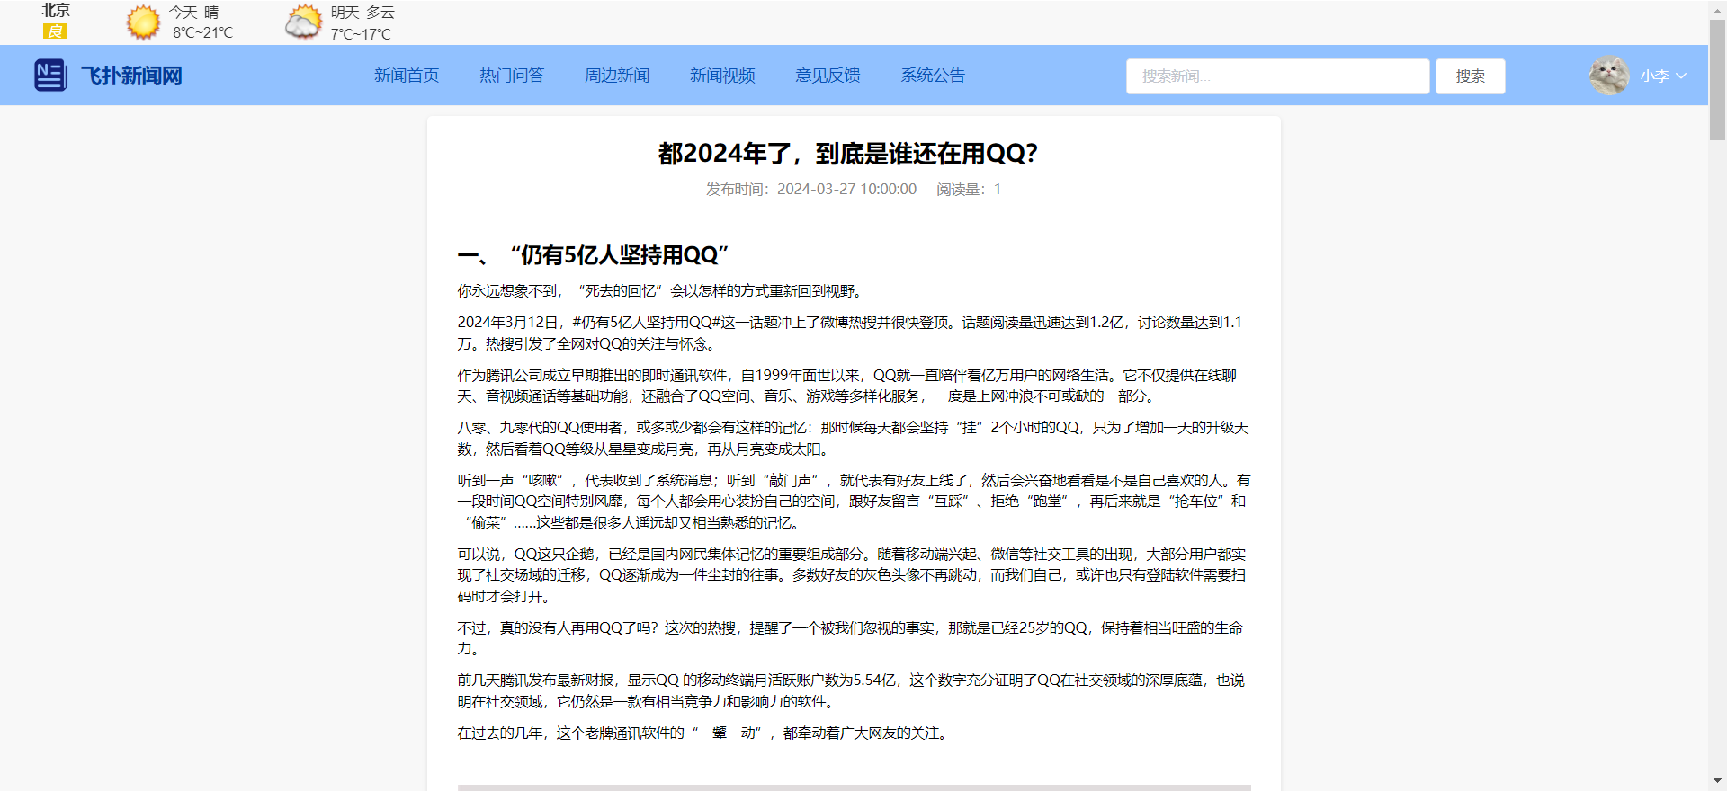Click tomorrow's cloudy weather icon
Image resolution: width=1727 pixels, height=791 pixels.
click(303, 22)
